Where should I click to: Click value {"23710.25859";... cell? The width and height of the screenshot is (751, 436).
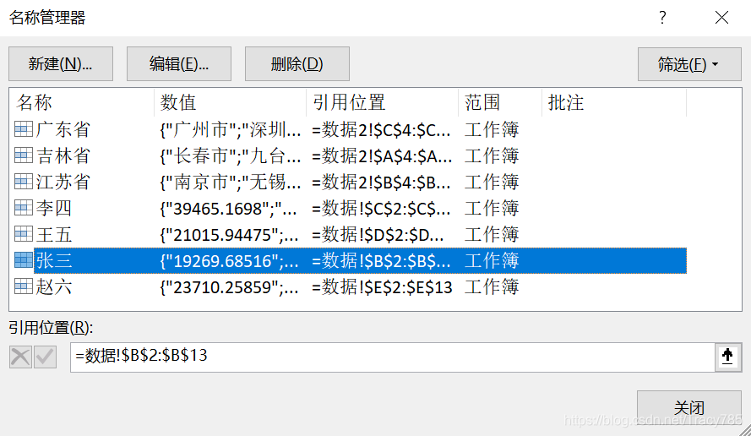[x=230, y=287]
